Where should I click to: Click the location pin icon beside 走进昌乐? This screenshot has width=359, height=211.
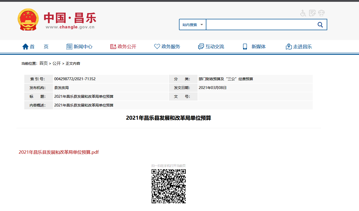tap(288, 47)
